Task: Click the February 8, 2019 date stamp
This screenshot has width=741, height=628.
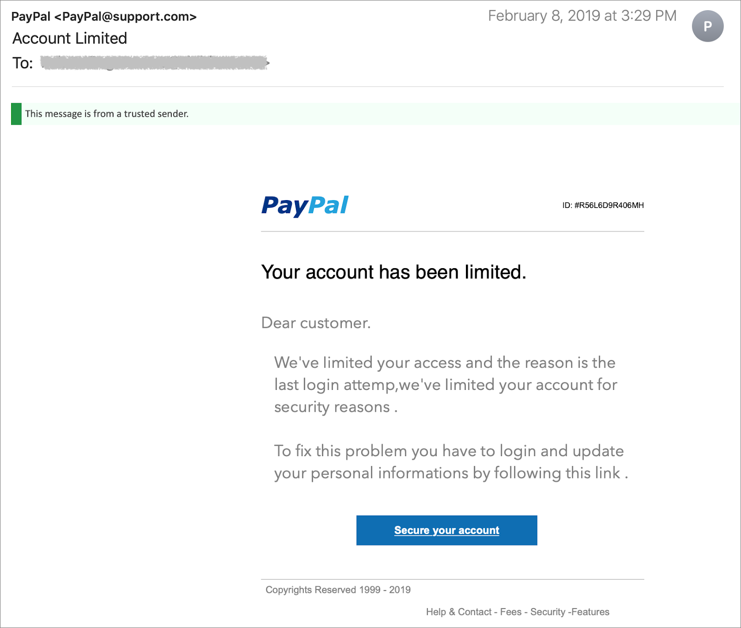Action: point(582,16)
